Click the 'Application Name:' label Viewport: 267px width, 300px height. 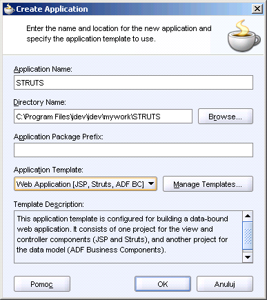click(x=43, y=69)
